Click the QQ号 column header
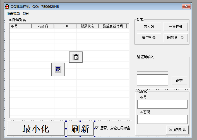 click(x=20, y=26)
